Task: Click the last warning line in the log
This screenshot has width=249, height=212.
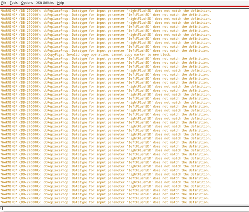Action: point(105,202)
